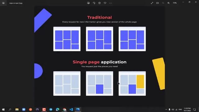Enter full screen view
The image size is (199, 112).
point(152,3)
